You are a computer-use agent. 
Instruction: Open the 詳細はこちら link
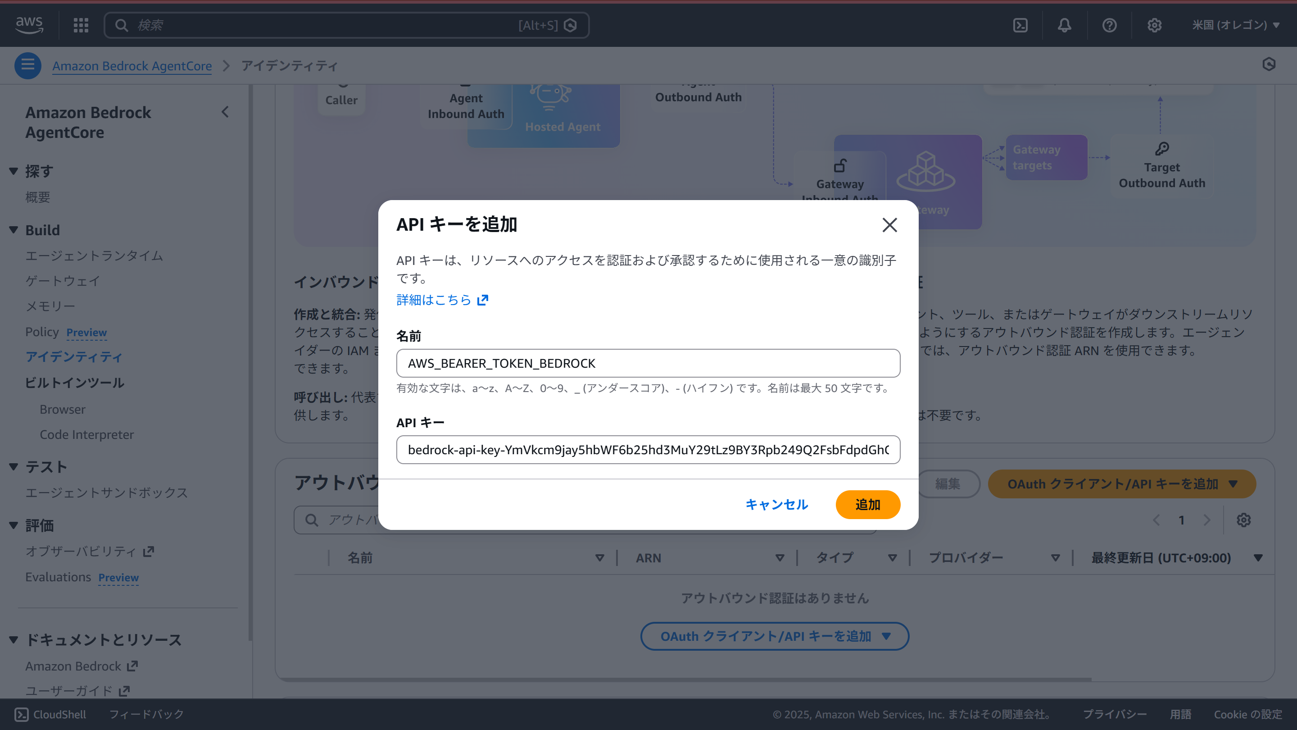click(434, 300)
